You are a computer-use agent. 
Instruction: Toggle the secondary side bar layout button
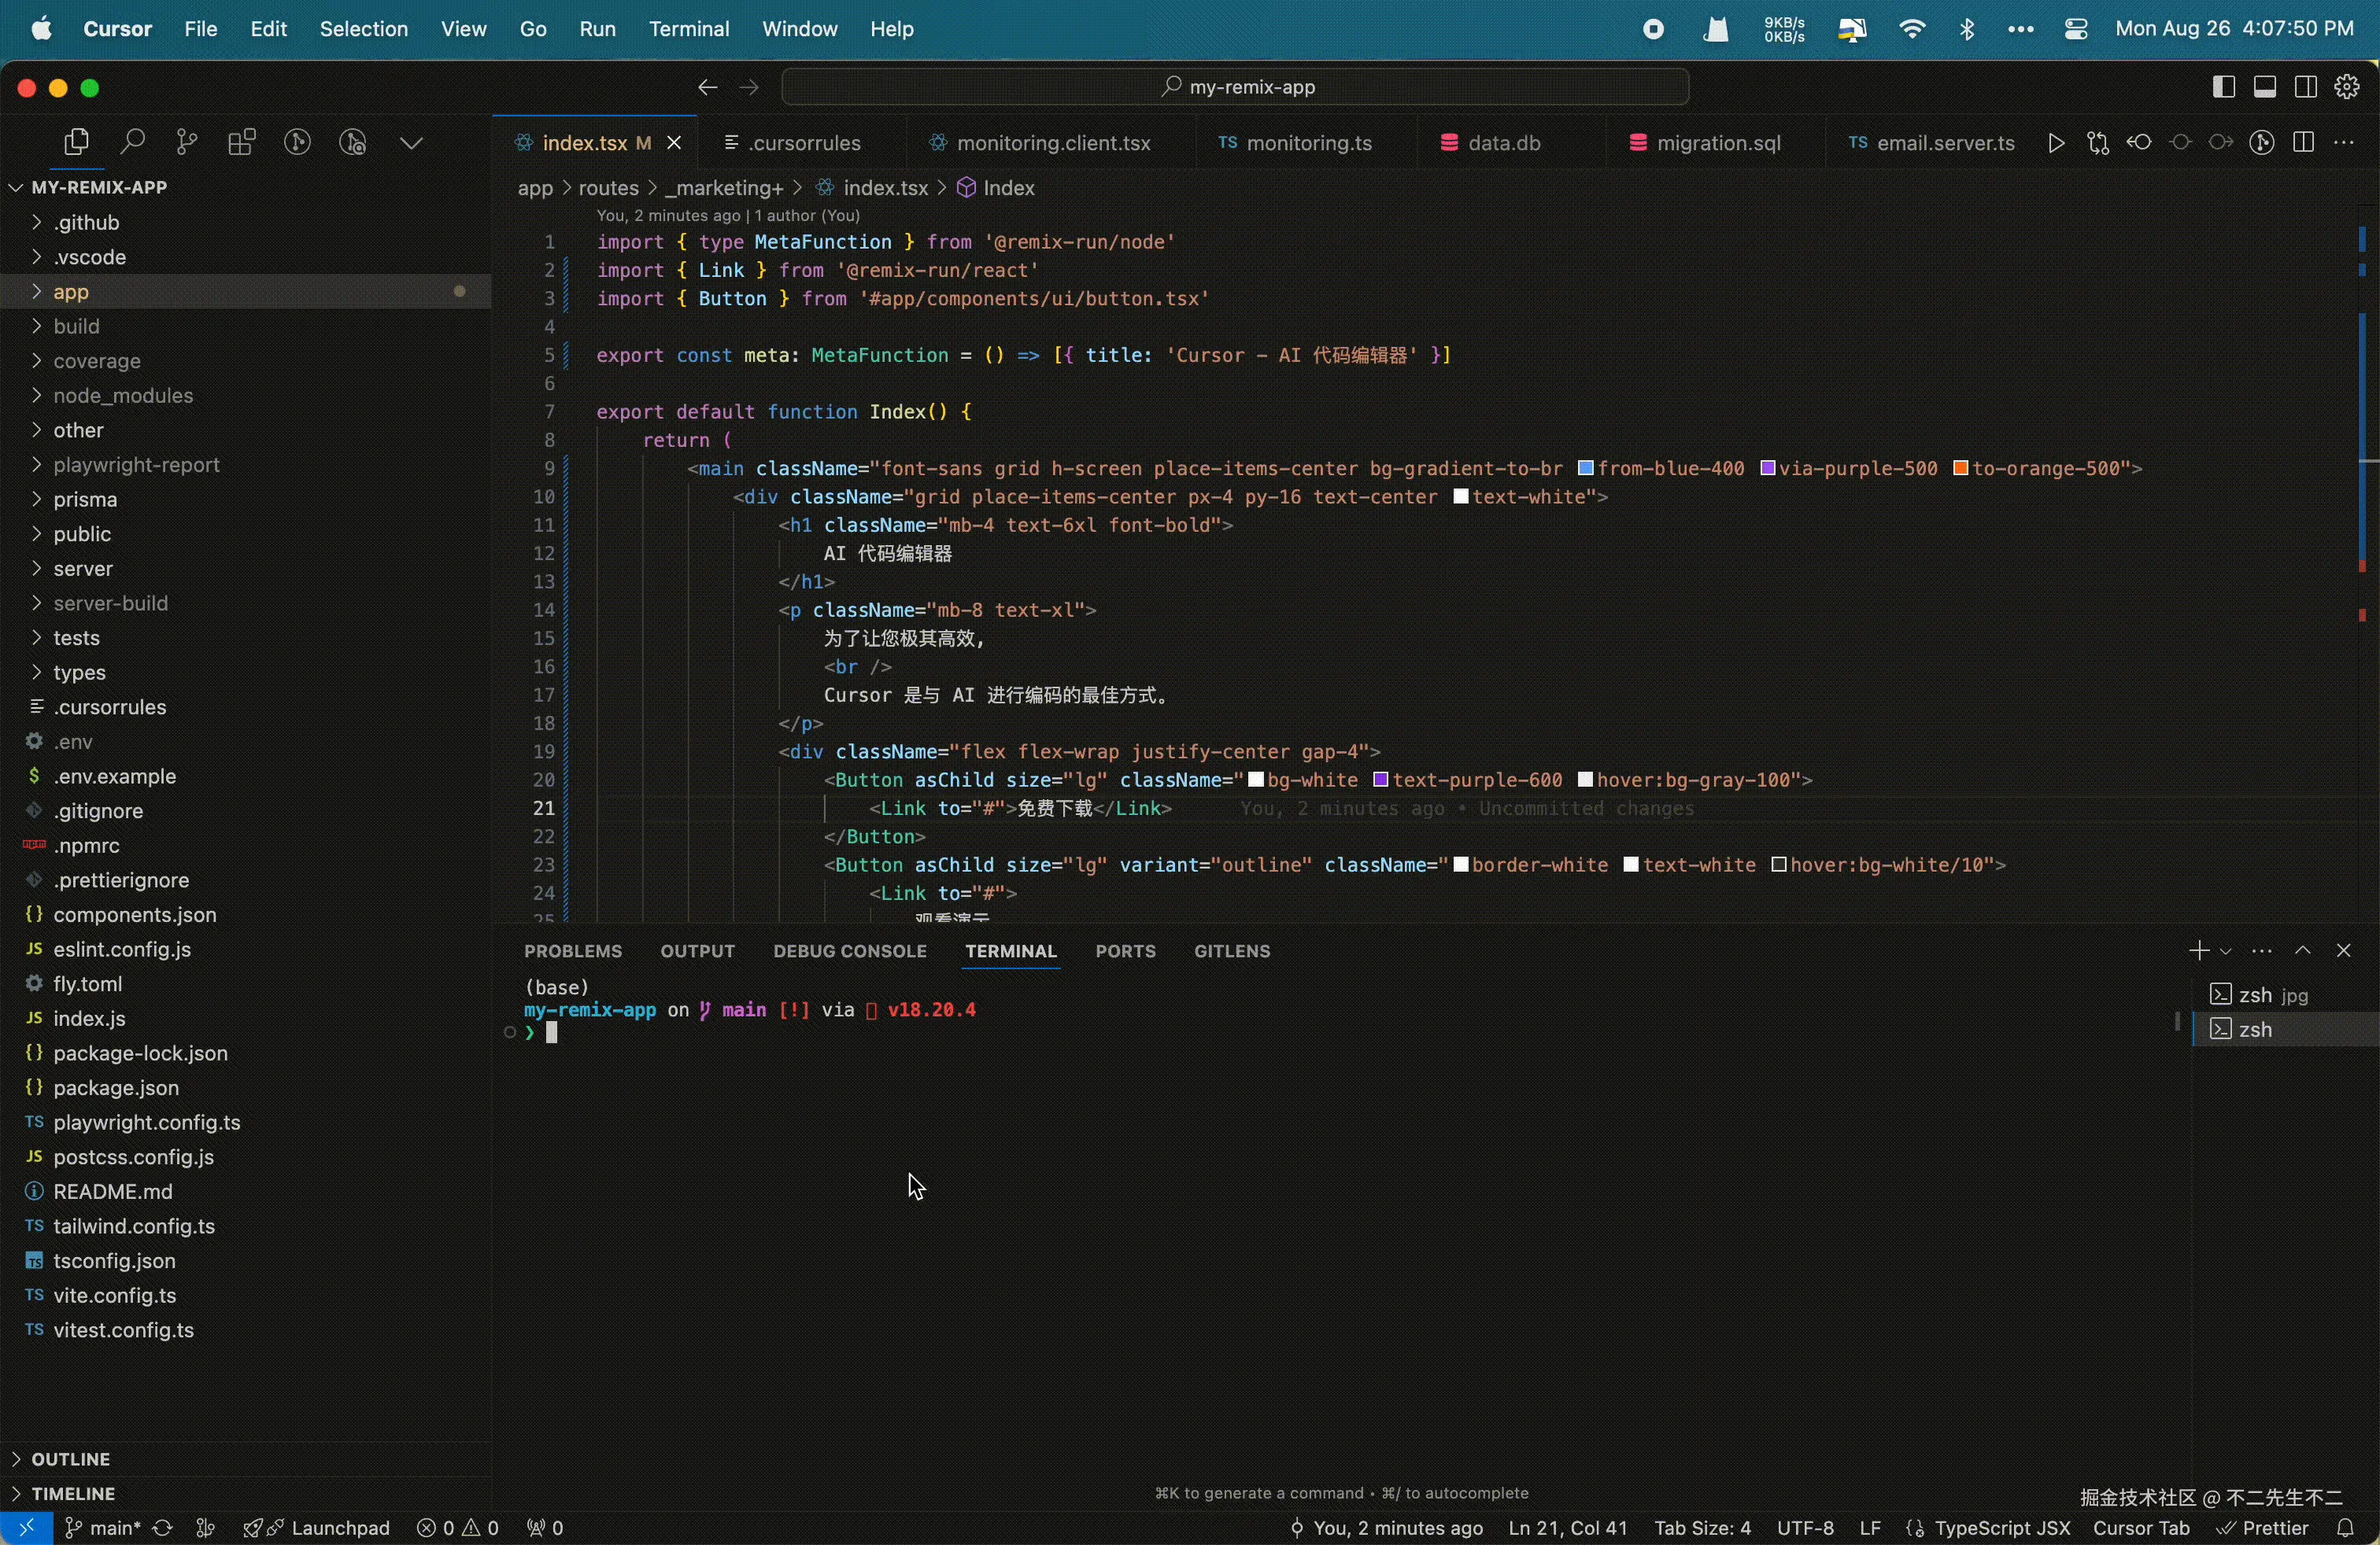point(2306,87)
